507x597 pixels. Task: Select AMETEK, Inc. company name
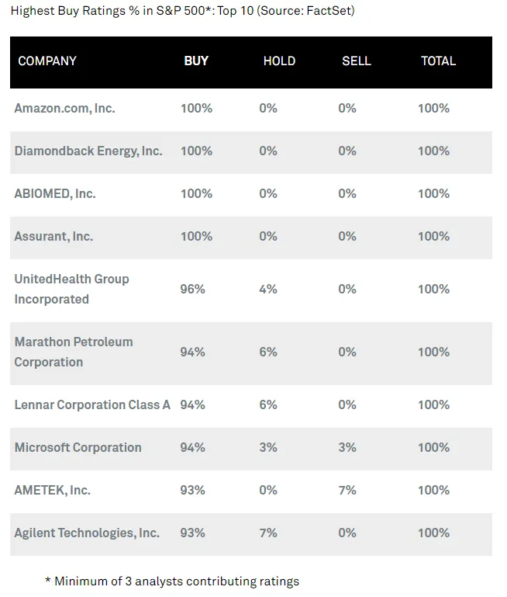point(52,490)
